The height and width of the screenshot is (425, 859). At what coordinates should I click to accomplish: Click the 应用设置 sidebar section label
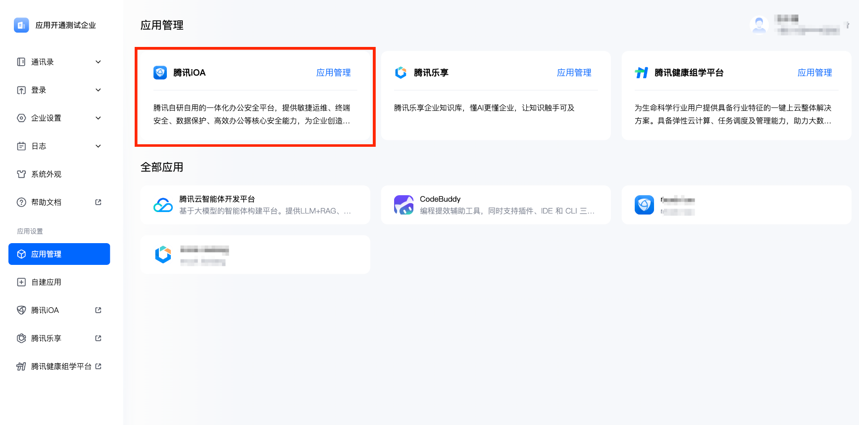click(x=30, y=231)
